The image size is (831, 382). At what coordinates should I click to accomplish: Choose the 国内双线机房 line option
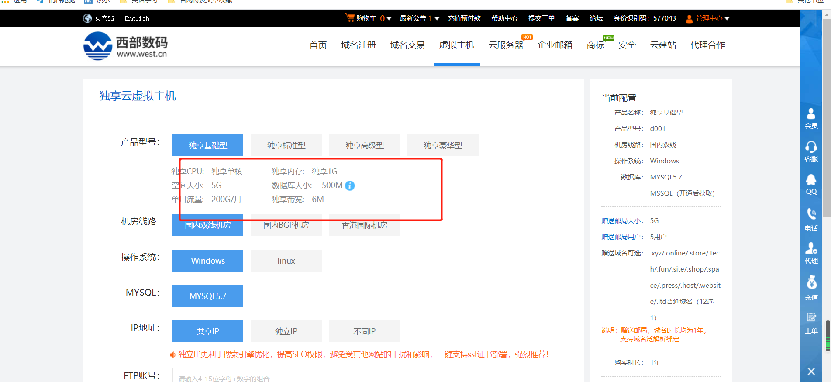pyautogui.click(x=208, y=225)
